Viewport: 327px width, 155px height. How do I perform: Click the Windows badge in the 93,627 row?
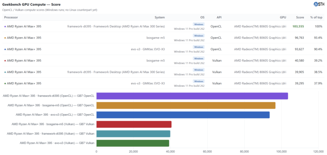coord(199,47)
